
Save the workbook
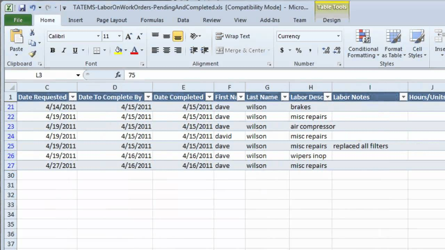22,7
